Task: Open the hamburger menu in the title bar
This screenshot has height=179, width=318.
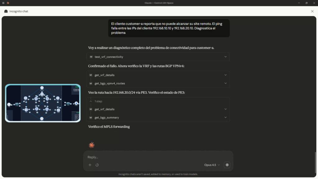Action: [3, 3]
